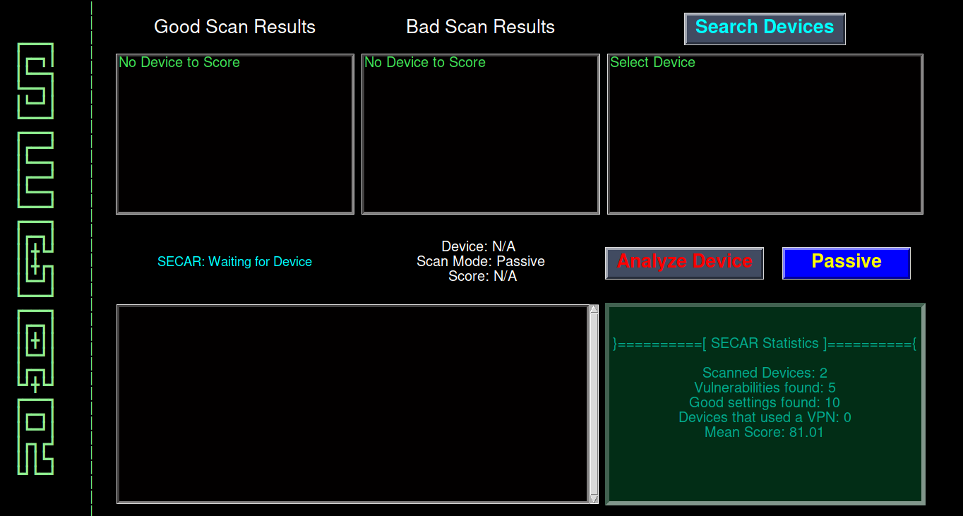Select the Good Scan Results list box
This screenshot has height=516, width=963.
[x=234, y=133]
